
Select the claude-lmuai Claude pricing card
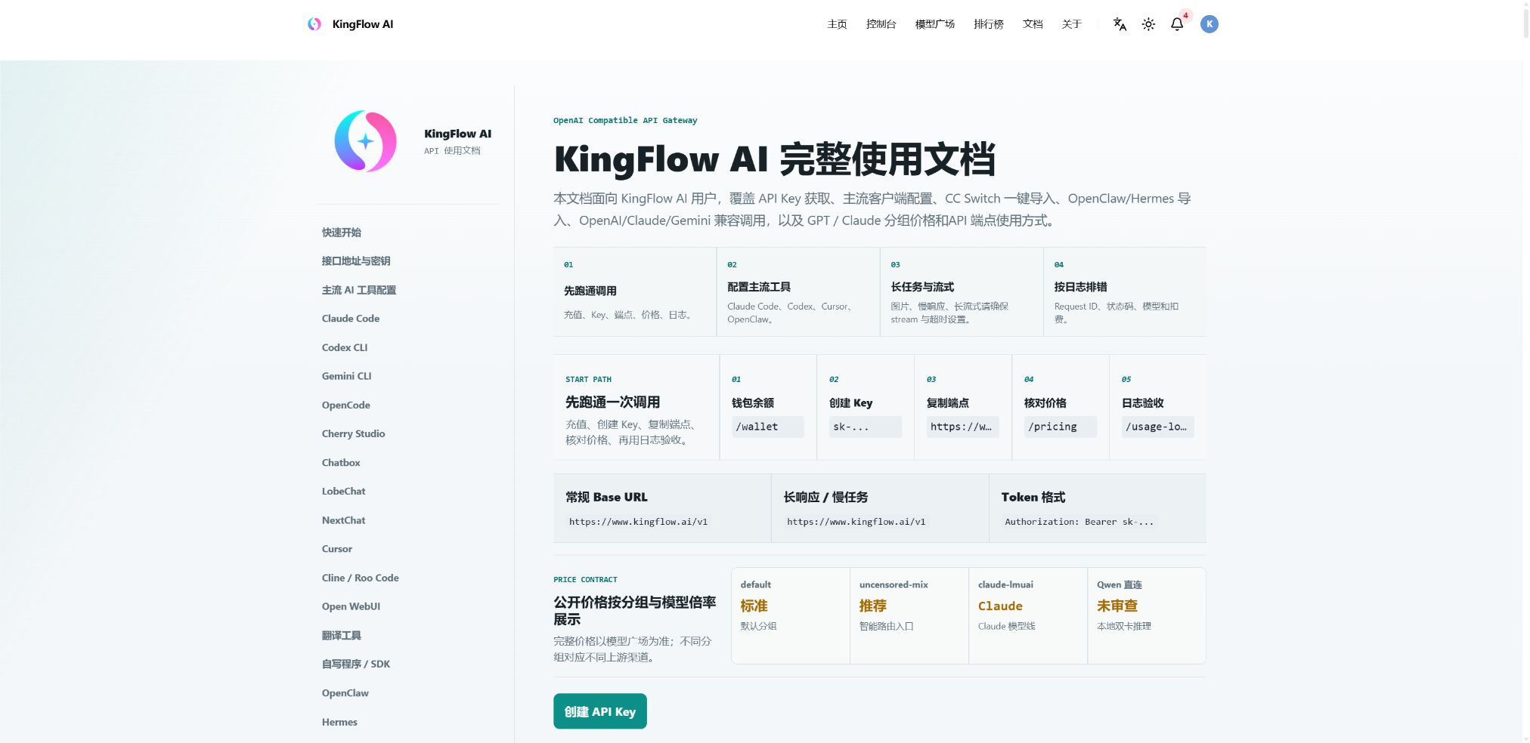click(1028, 615)
